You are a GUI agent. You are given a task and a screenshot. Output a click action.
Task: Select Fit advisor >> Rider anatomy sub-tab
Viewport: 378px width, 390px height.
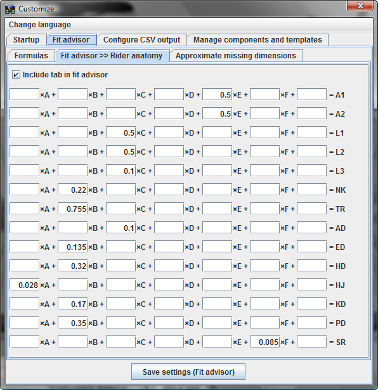pos(112,55)
